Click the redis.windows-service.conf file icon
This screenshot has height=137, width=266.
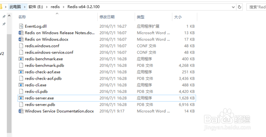point(21,52)
